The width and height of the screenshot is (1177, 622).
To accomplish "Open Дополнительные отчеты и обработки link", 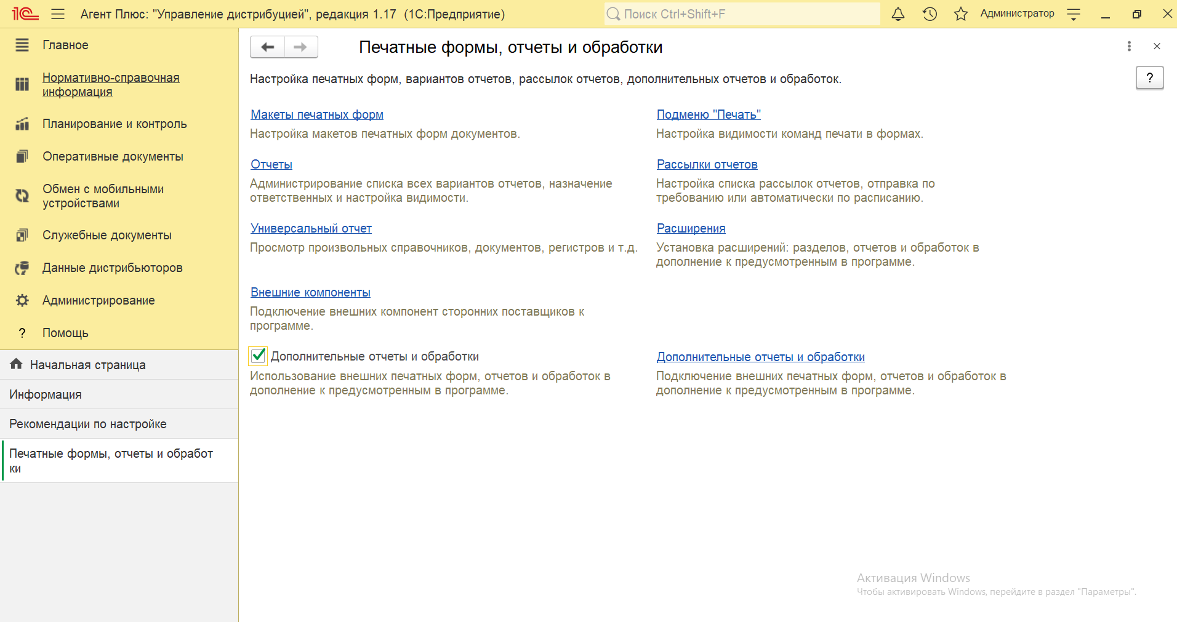I will [760, 357].
